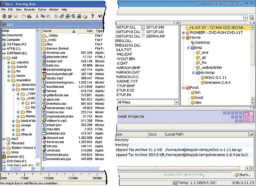Click the Open folder icon in Nero toolbar
The image size is (256, 186).
point(10,16)
